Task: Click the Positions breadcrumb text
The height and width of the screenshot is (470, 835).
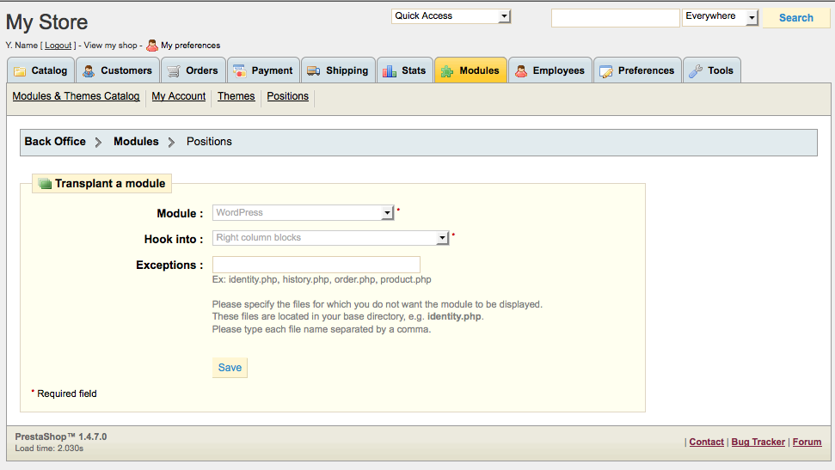Action: pyautogui.click(x=209, y=142)
